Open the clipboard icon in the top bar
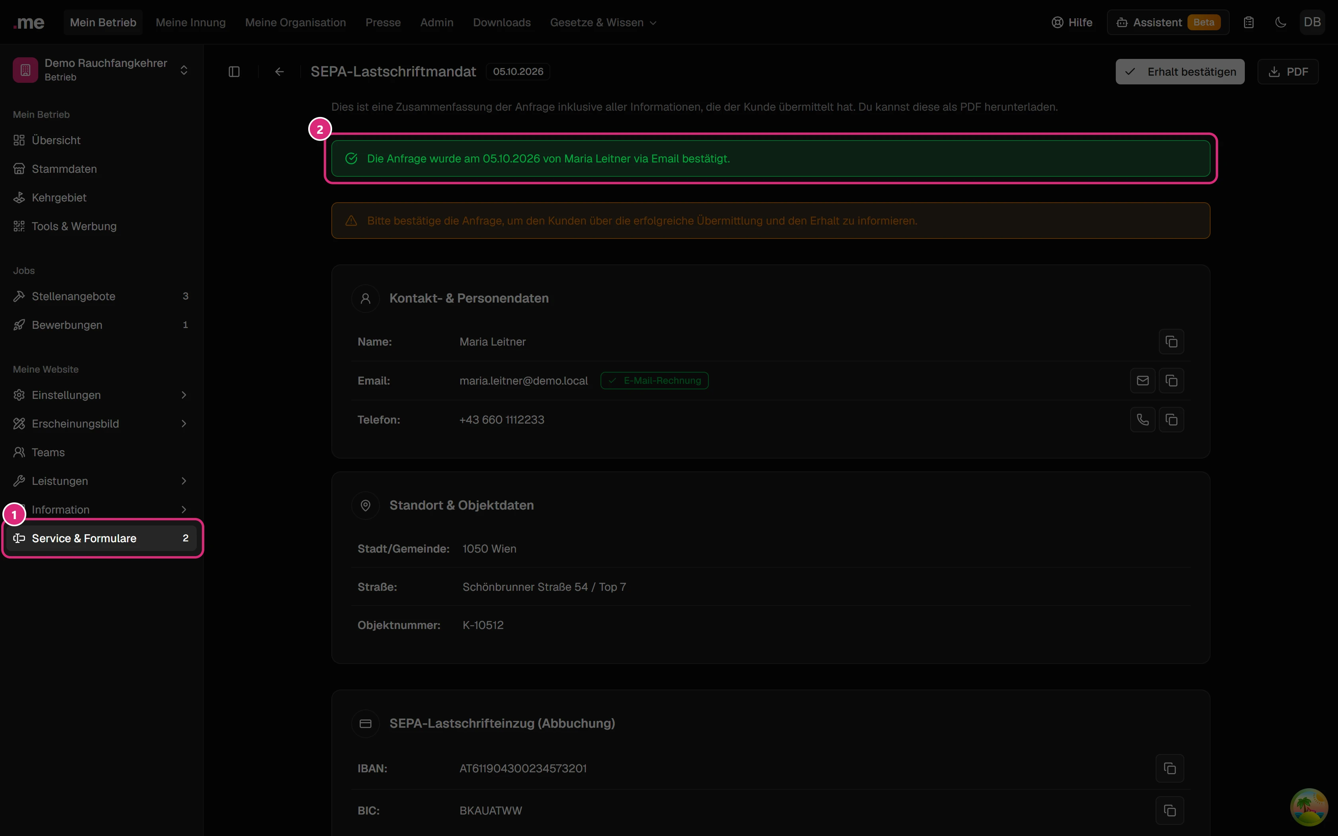 tap(1248, 23)
